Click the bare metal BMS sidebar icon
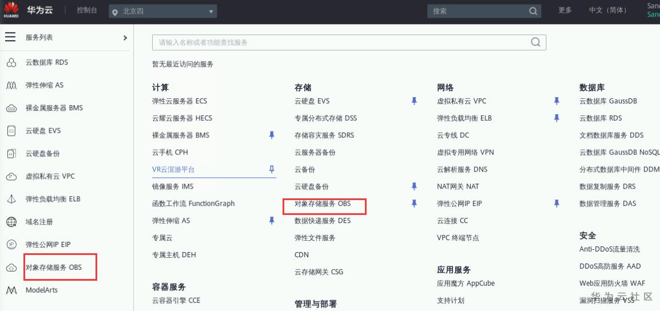This screenshot has height=311, width=660. click(x=11, y=108)
